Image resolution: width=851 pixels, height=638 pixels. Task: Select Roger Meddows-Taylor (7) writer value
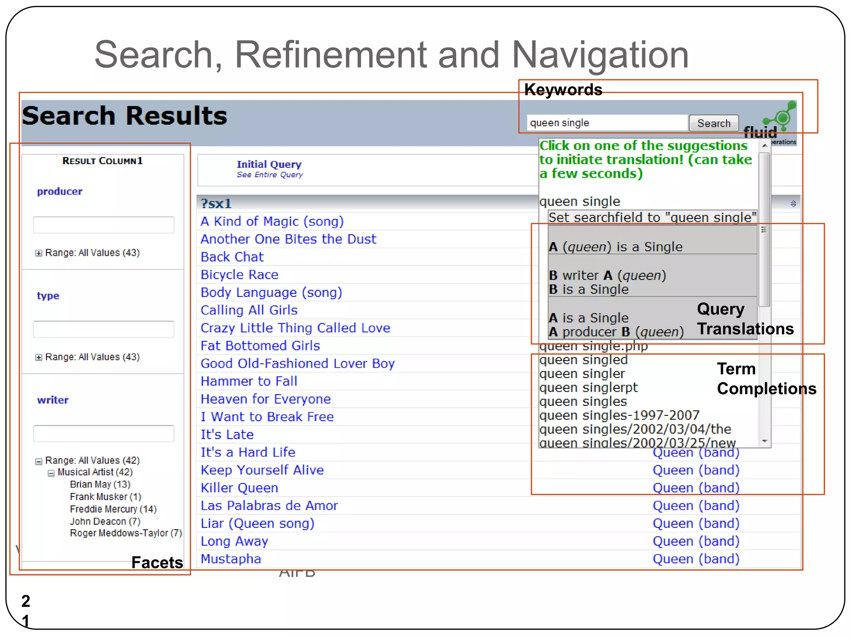[x=126, y=533]
